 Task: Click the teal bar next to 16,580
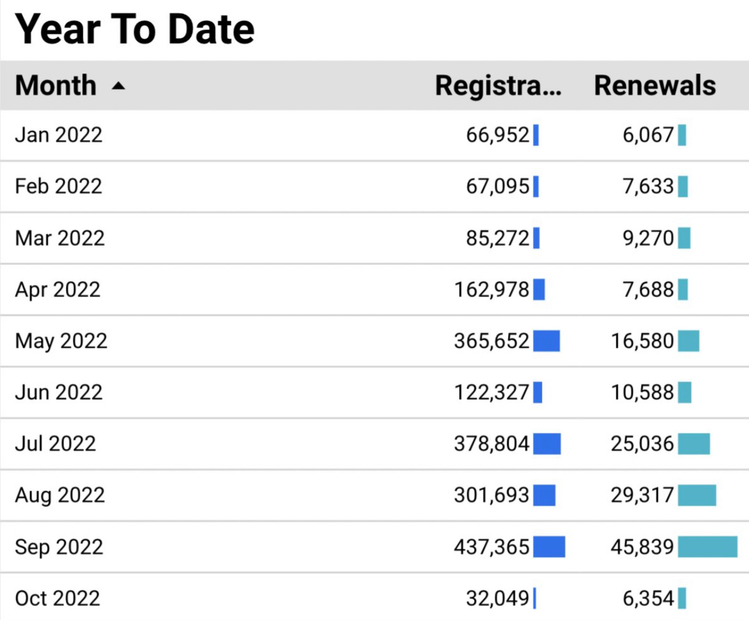click(x=689, y=341)
